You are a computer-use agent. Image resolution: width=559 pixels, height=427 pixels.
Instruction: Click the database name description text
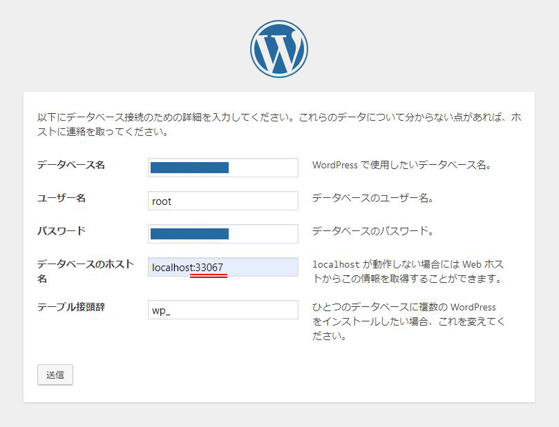pos(401,166)
